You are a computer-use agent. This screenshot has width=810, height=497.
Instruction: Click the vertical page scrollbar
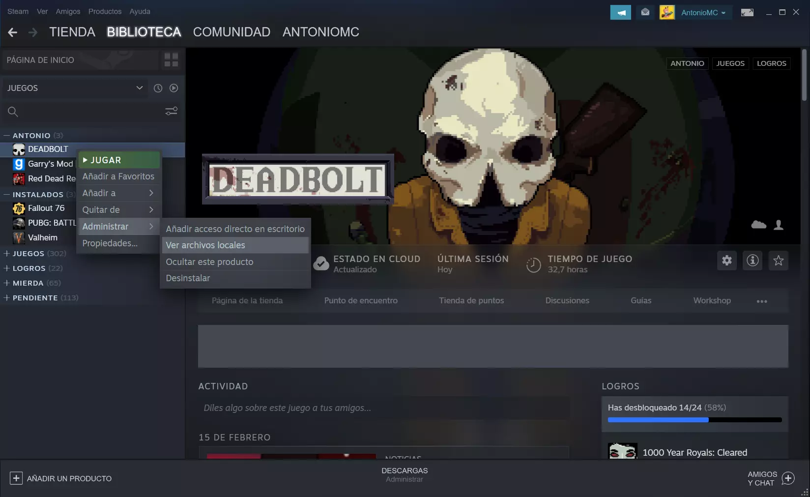pos(804,75)
